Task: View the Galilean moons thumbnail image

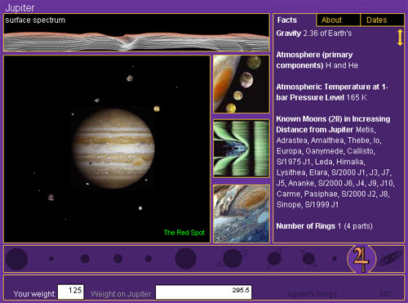Action: click(x=242, y=84)
